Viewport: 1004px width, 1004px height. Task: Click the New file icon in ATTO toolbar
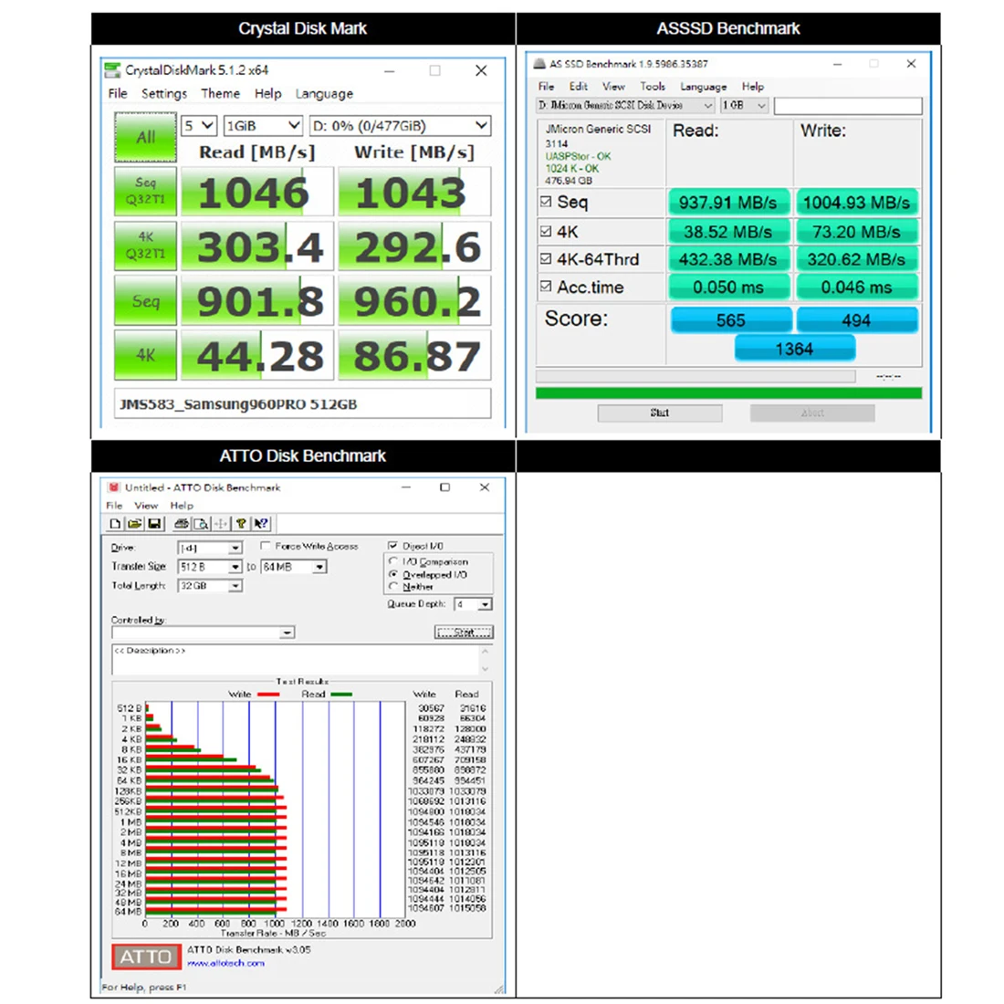[115, 524]
